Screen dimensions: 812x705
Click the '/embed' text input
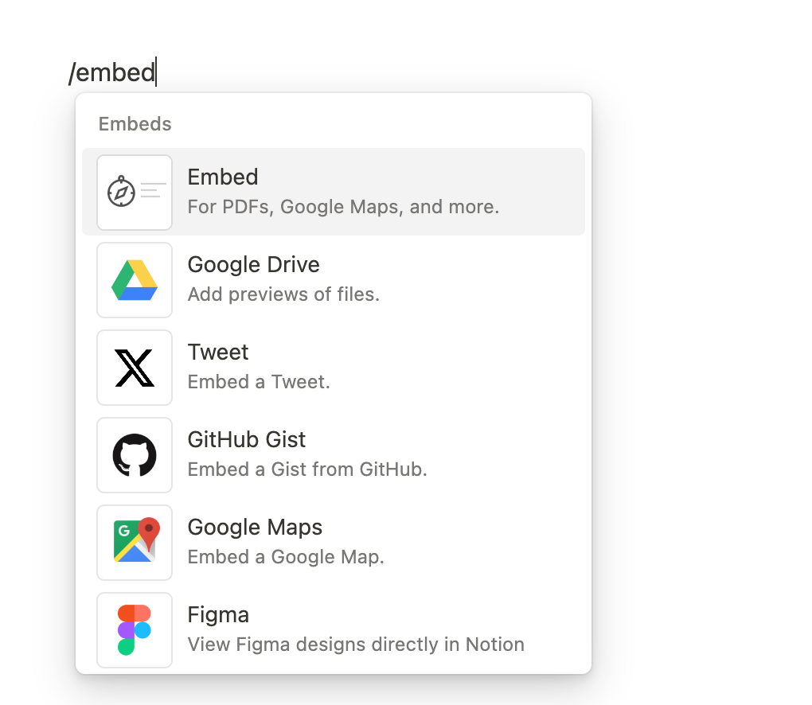[x=112, y=72]
